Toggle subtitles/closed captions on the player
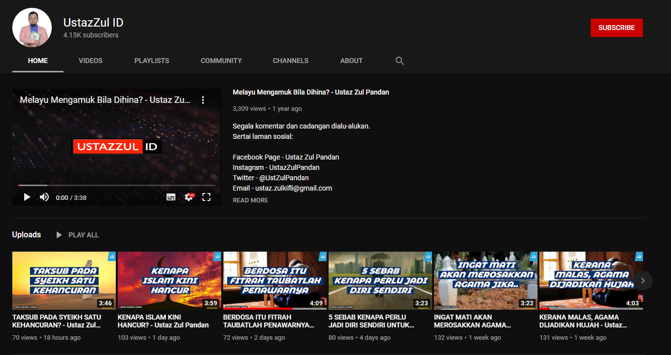This screenshot has width=671, height=355. tap(171, 197)
